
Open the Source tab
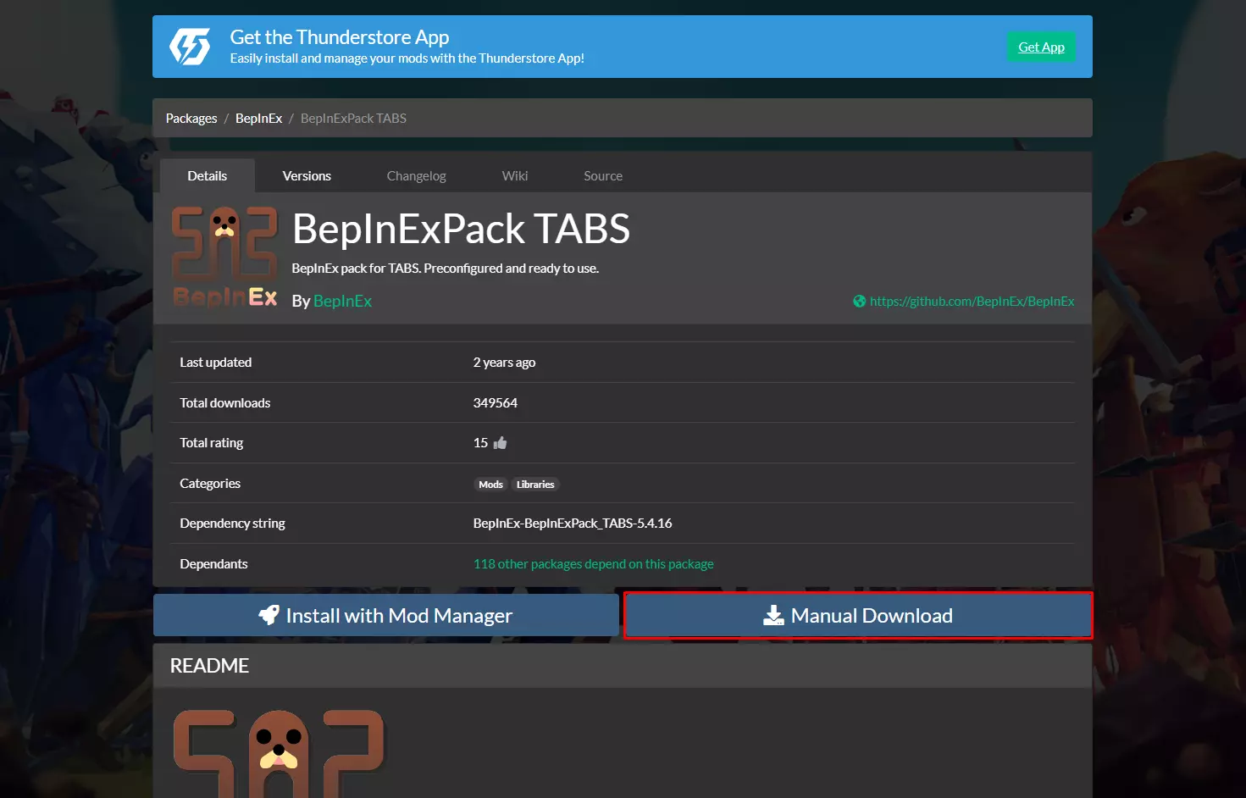(603, 176)
